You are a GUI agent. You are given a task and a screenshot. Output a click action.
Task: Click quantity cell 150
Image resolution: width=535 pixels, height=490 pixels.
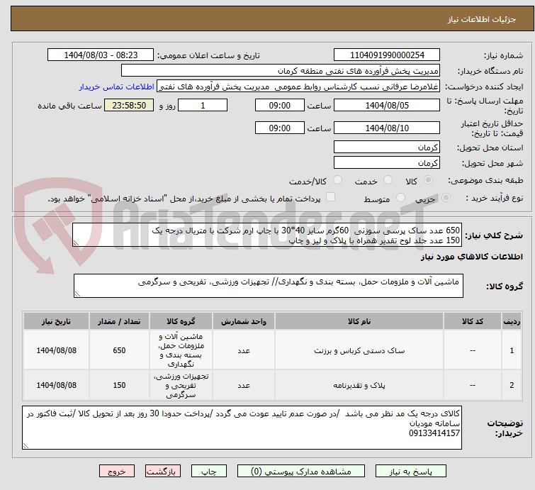point(119,385)
